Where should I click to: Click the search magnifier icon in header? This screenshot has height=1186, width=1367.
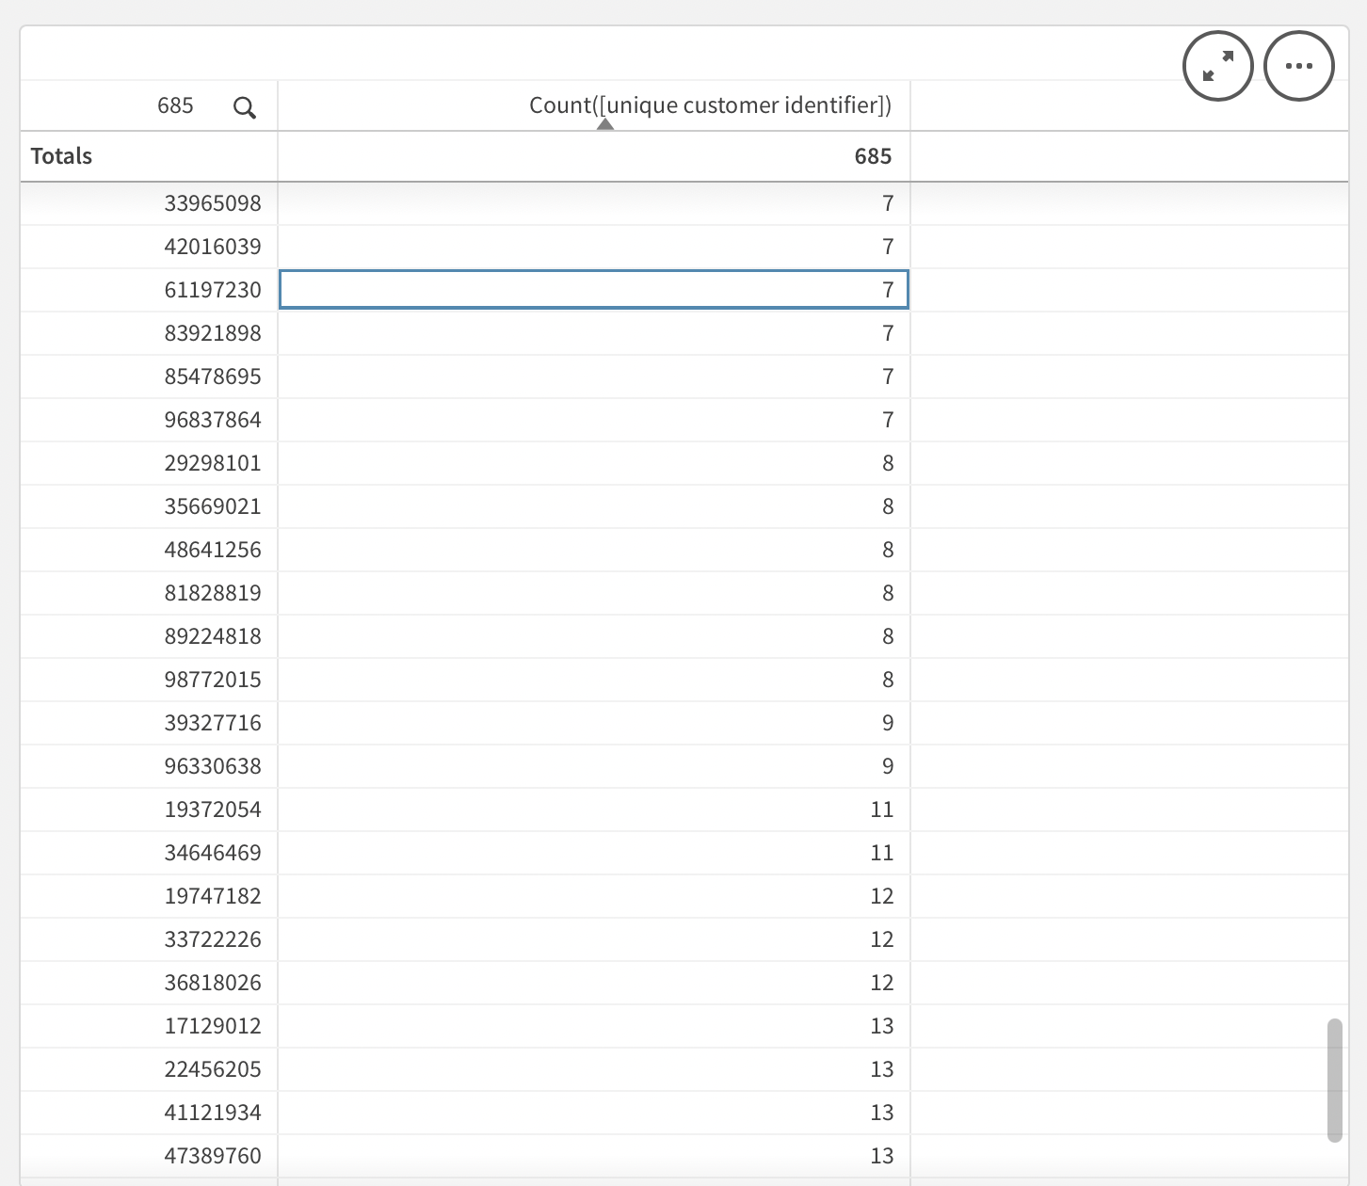point(245,107)
